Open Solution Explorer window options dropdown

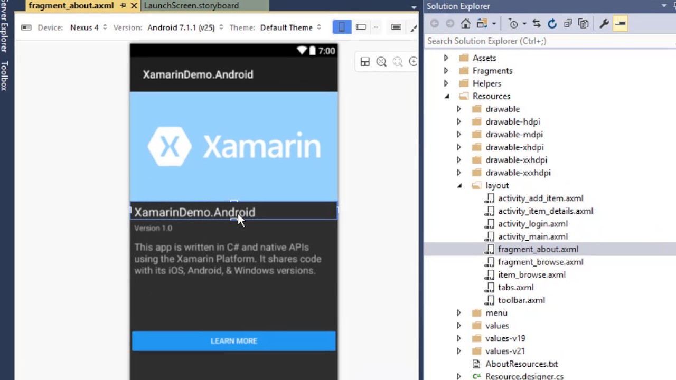point(664,6)
